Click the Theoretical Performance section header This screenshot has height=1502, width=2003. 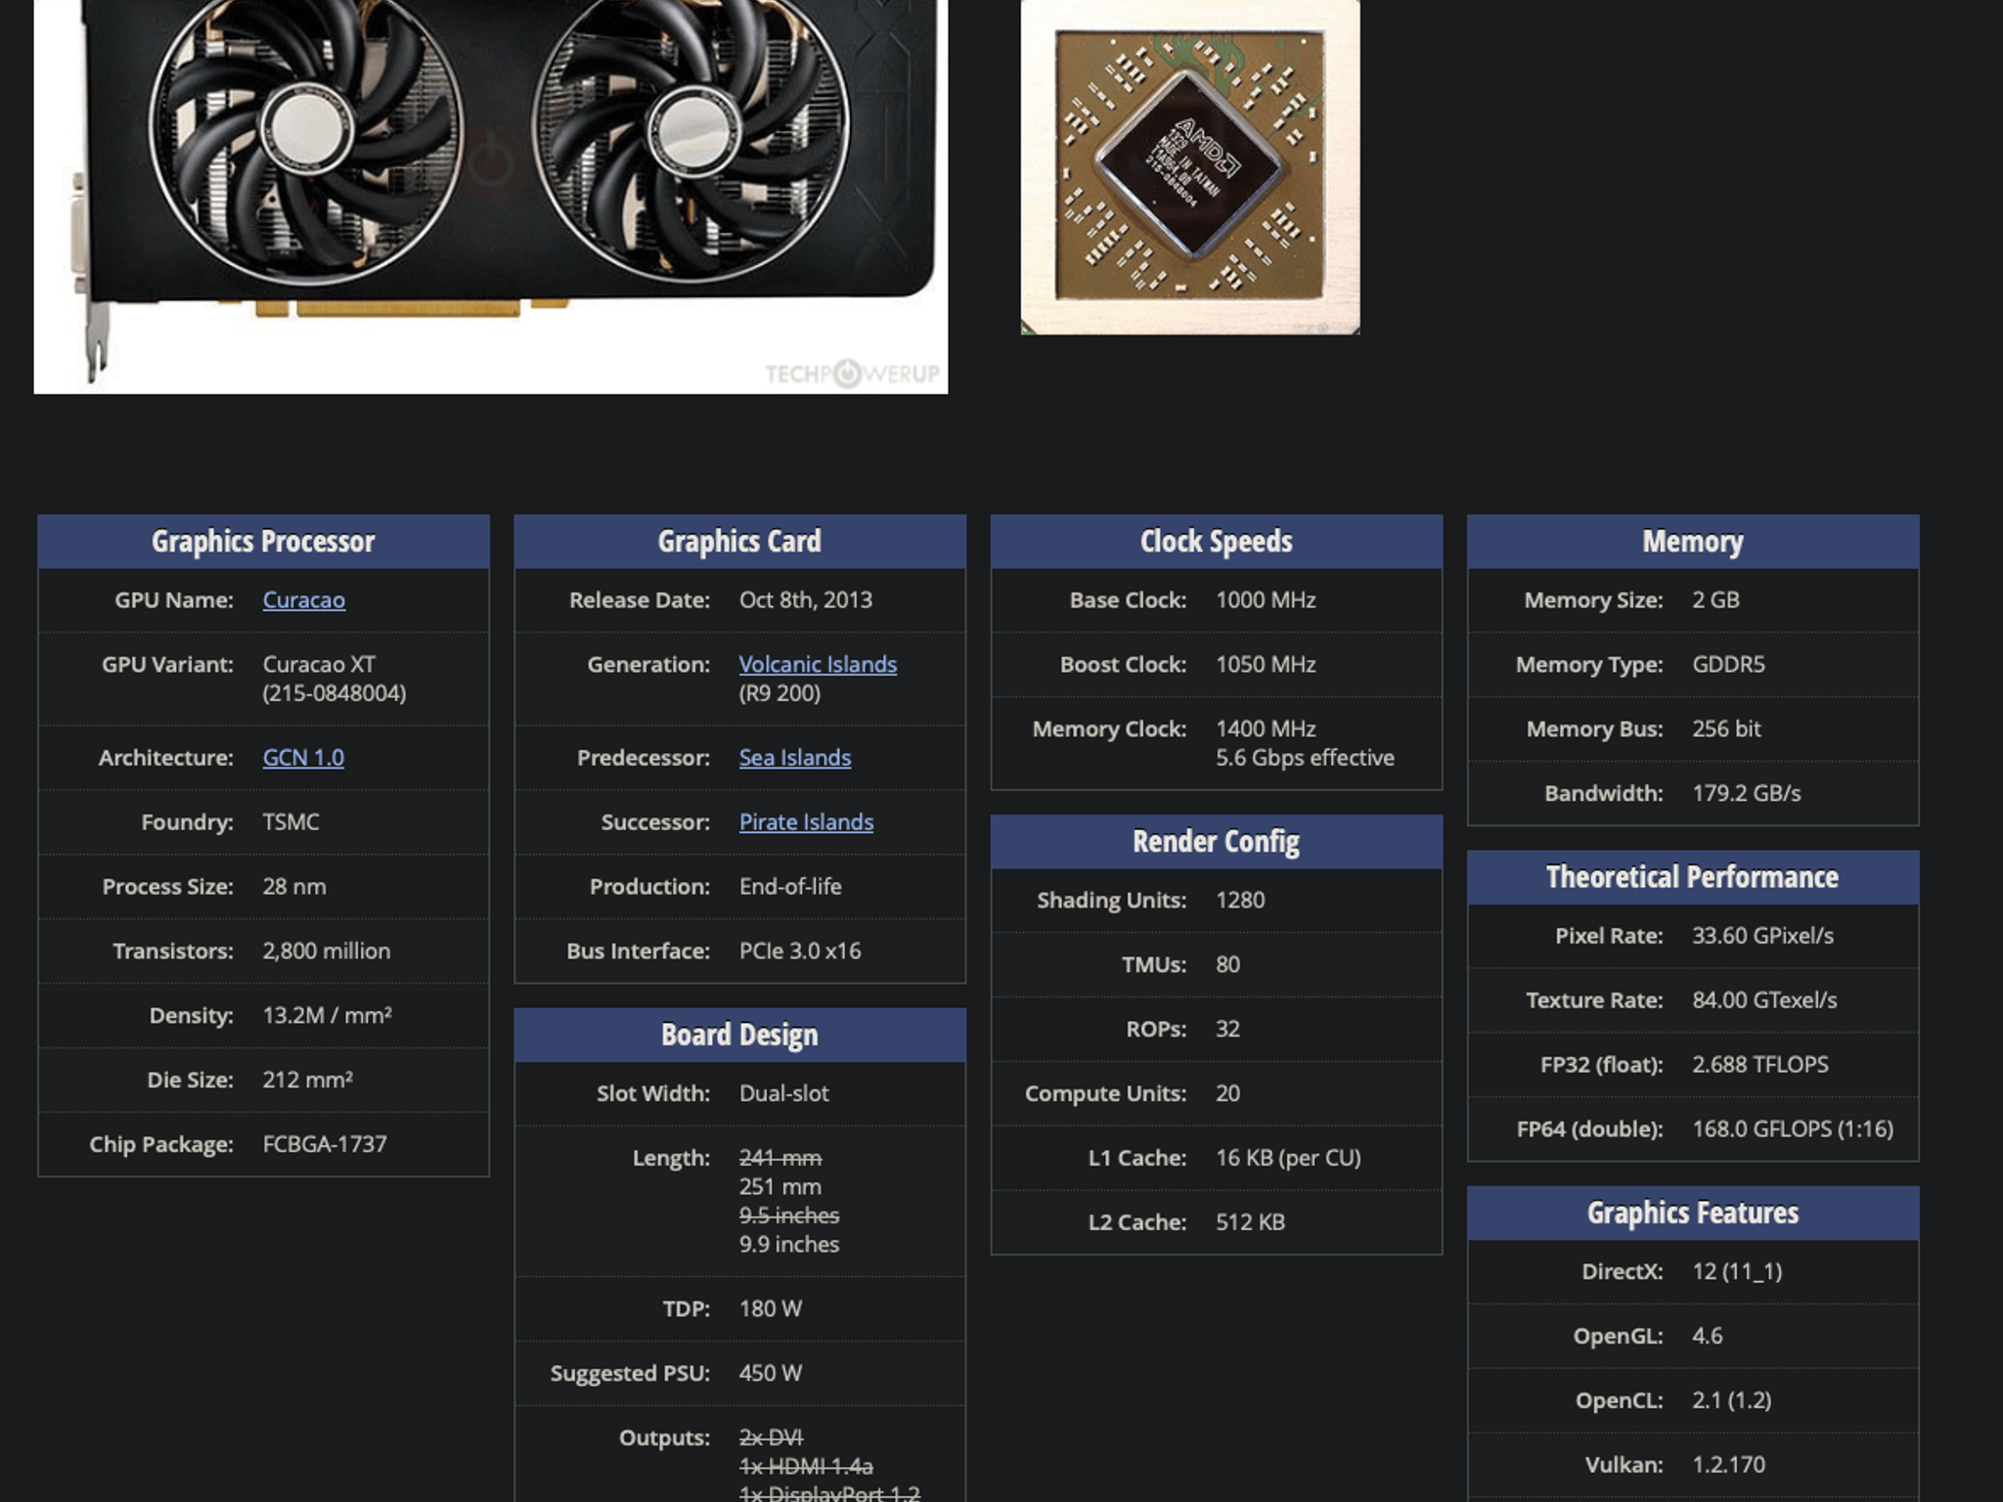click(1692, 877)
